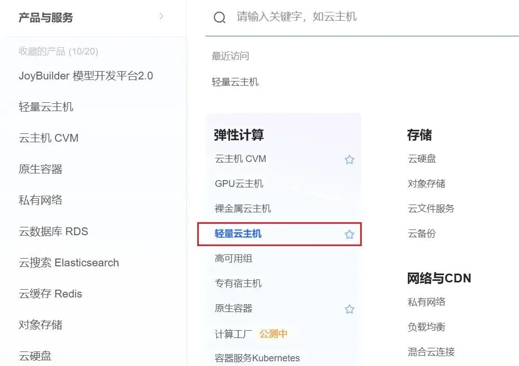Viewport: 519px width, 366px height.
Task: Click the 存储 category heading
Action: 419,135
